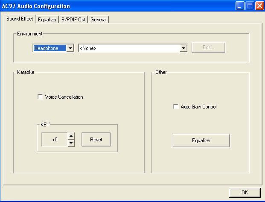The height and width of the screenshot is (202, 265).
Task: Click the Voice Cancellation label text
Action: pyautogui.click(x=64, y=97)
